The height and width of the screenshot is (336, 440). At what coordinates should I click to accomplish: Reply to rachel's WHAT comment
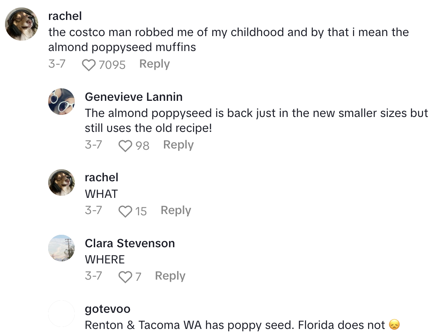click(x=176, y=210)
